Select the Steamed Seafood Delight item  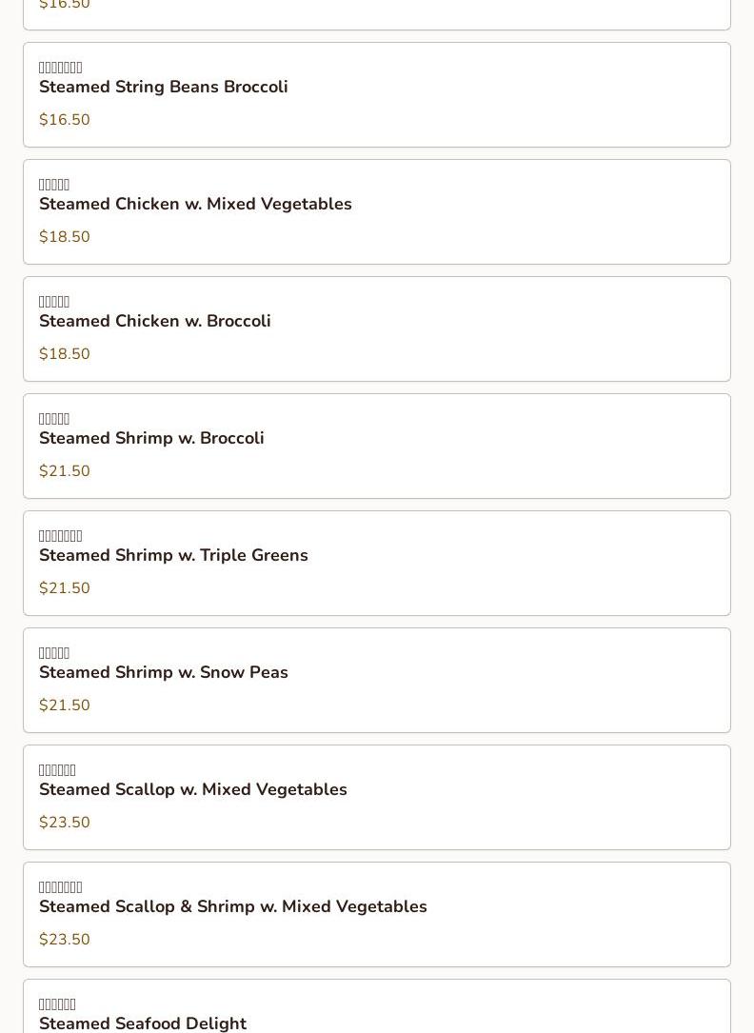click(x=143, y=1023)
